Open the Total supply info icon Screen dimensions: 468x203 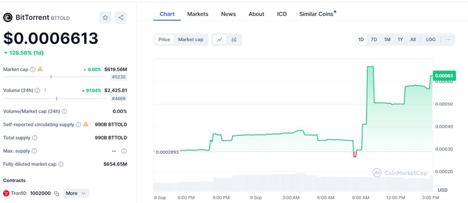[x=35, y=138]
